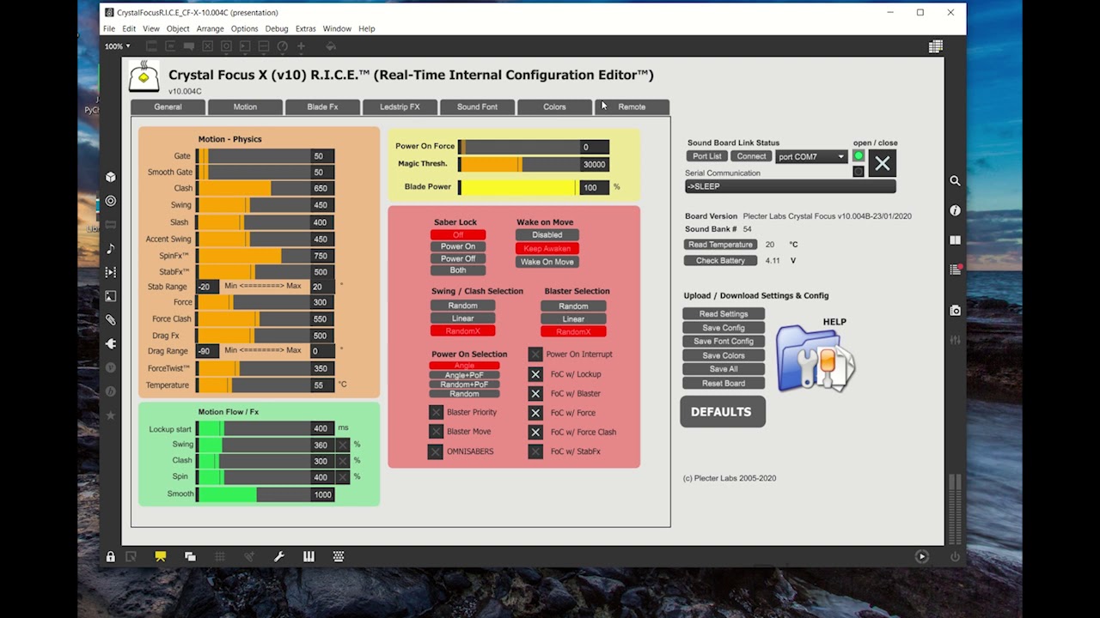This screenshot has width=1100, height=618.
Task: Open the video clips icon in left sidebar
Action: click(x=111, y=272)
